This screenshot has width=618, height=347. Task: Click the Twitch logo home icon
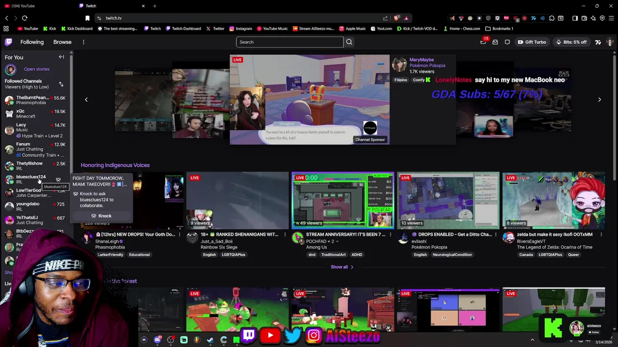click(8, 42)
